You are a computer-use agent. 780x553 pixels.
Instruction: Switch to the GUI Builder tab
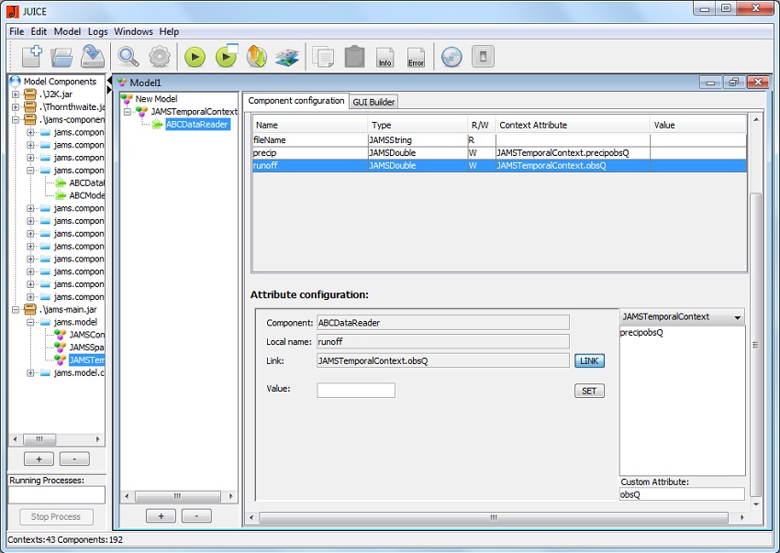[x=373, y=102]
